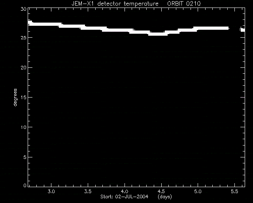Image resolution: width=253 pixels, height=203 pixels.
Task: Click the x-axis value 5.0
Action: pos(198,192)
